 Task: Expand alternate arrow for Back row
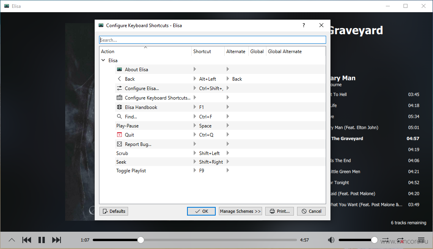228,79
